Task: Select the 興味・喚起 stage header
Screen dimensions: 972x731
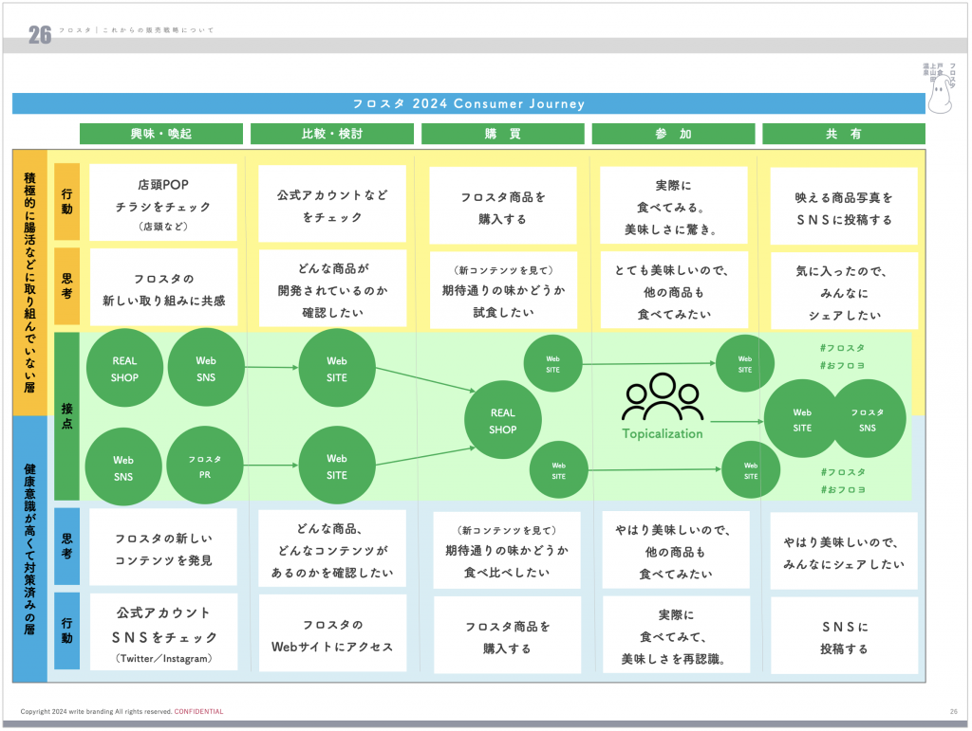Action: click(160, 134)
